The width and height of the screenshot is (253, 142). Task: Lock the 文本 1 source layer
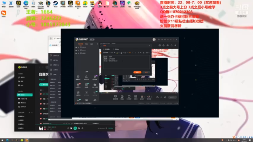(78, 50)
